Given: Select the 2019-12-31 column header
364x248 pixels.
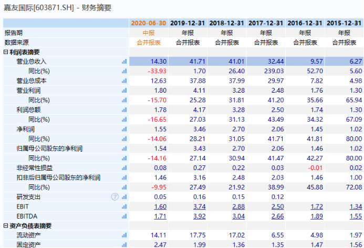Looking at the screenshot, I should click(x=188, y=23).
